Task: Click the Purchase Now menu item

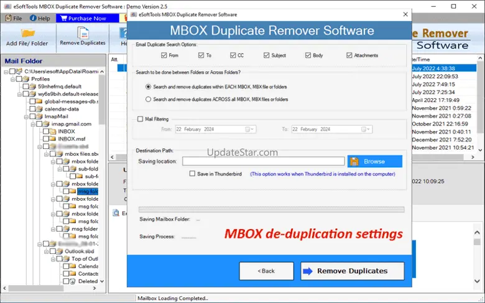Action: [87, 18]
